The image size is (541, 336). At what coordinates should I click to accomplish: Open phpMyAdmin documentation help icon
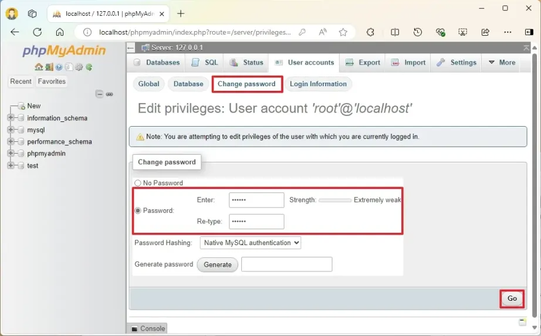pyautogui.click(x=59, y=67)
